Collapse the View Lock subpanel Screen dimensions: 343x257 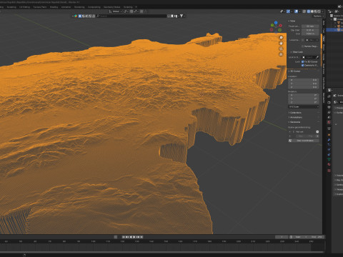click(297, 52)
